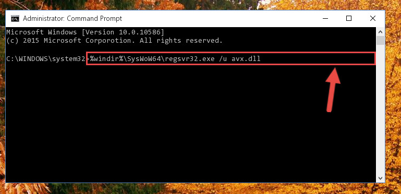This screenshot has width=401, height=194.
Task: Click 'SysWoW64' in the typed path
Action: point(144,59)
